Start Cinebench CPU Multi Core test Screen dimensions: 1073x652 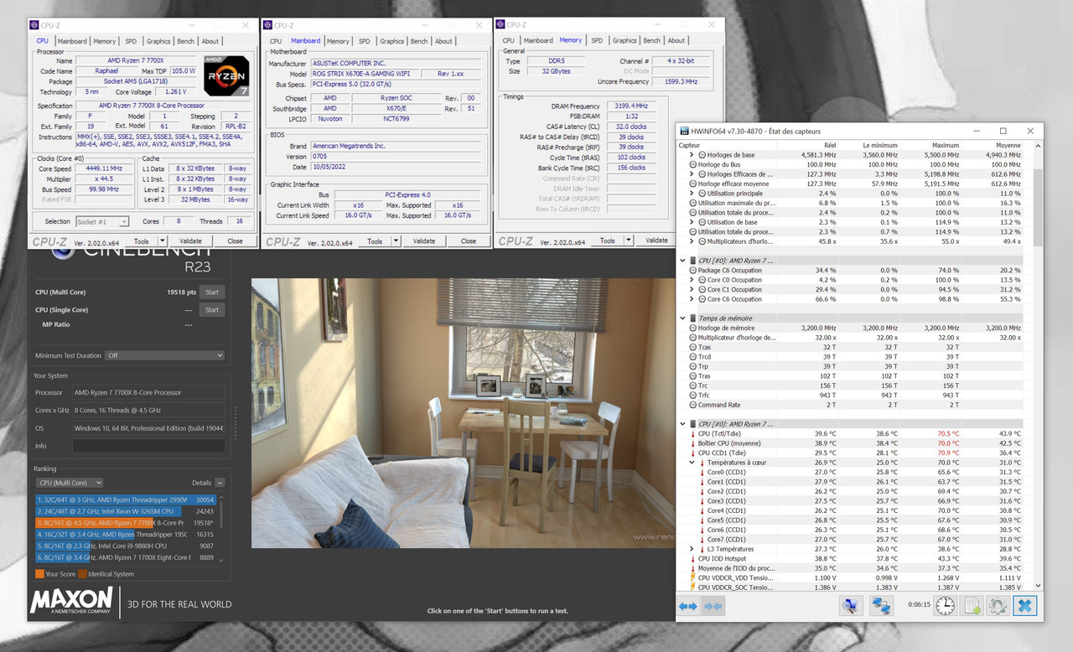tap(212, 292)
